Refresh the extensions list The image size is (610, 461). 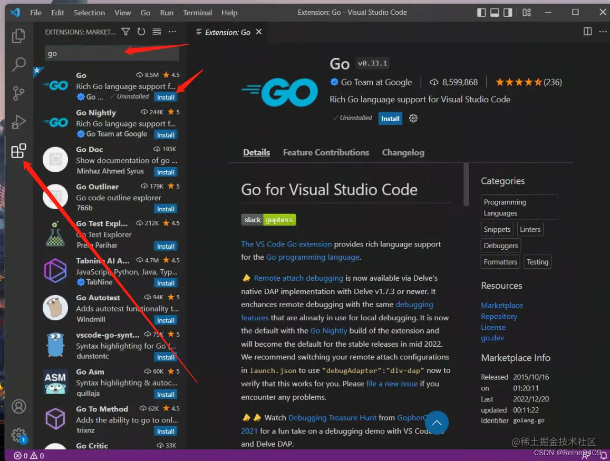(141, 32)
